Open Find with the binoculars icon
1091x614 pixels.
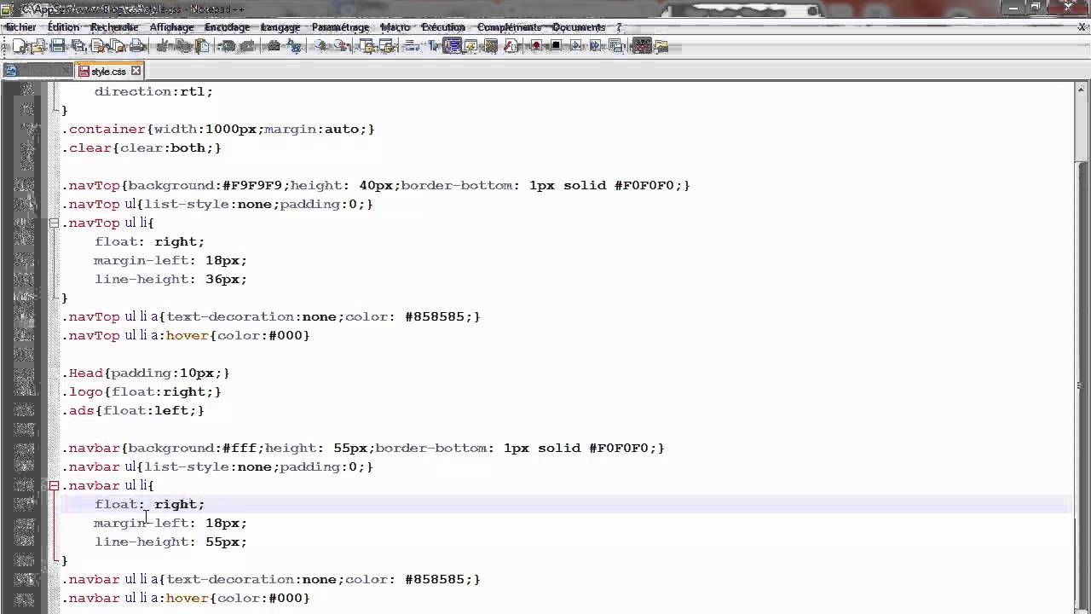[x=274, y=46]
